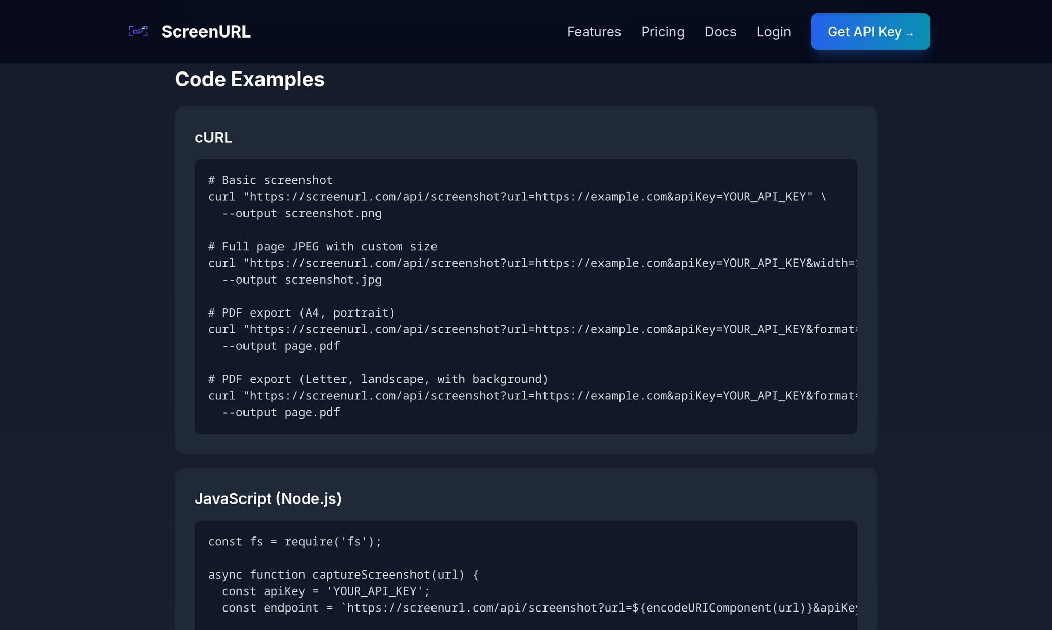Select the JavaScript (Node.js) section title
Image resolution: width=1052 pixels, height=630 pixels.
point(269,498)
